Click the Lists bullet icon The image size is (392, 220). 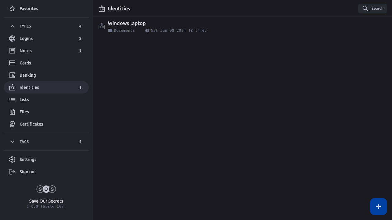(12, 100)
